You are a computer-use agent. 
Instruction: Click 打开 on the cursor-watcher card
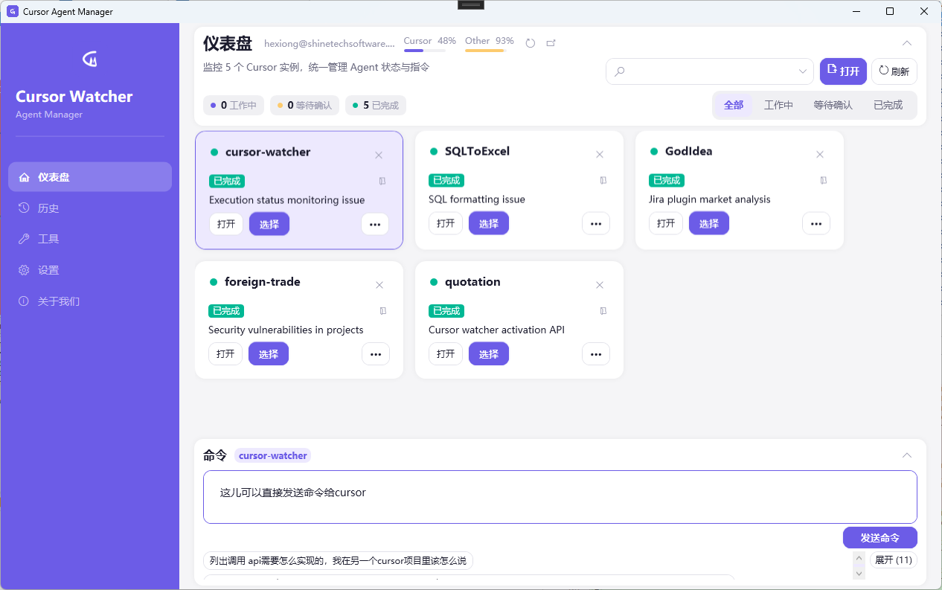(x=226, y=224)
